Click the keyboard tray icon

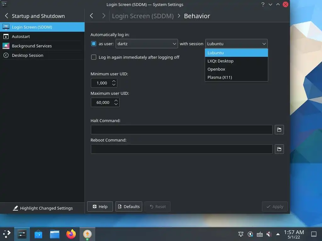coord(259,234)
